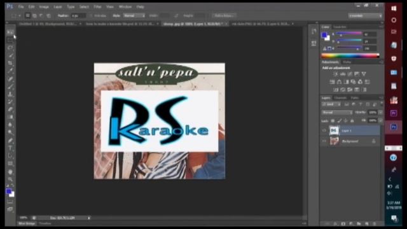Screen dimensions: 407x229
Task: Open the Window menu
Action: click(x=125, y=7)
